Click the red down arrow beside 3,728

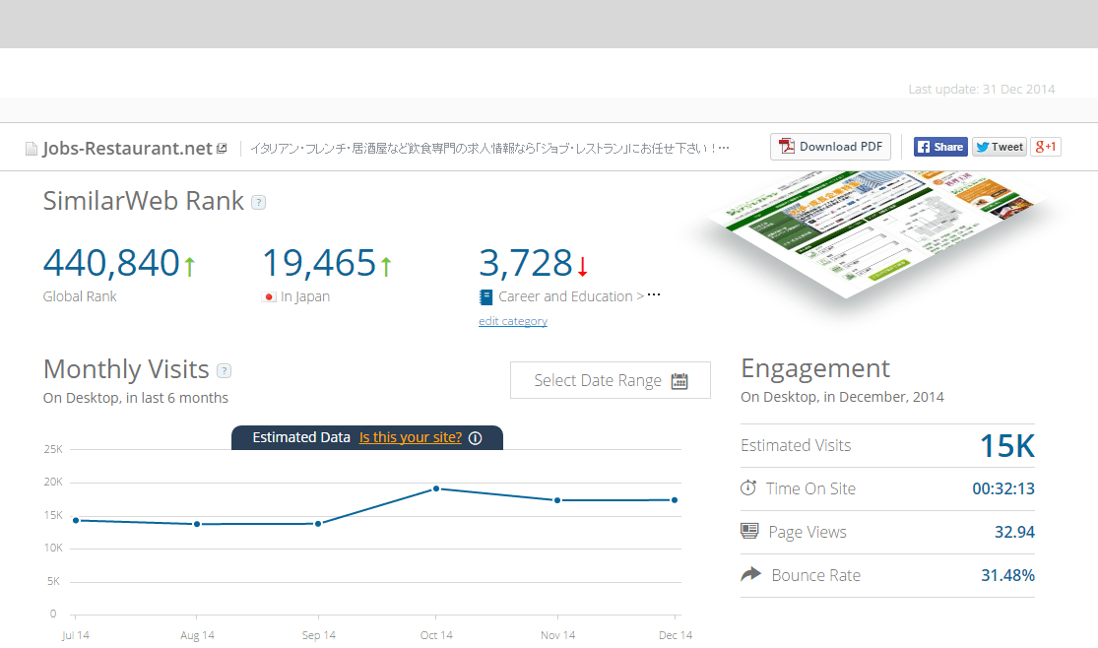[583, 266]
